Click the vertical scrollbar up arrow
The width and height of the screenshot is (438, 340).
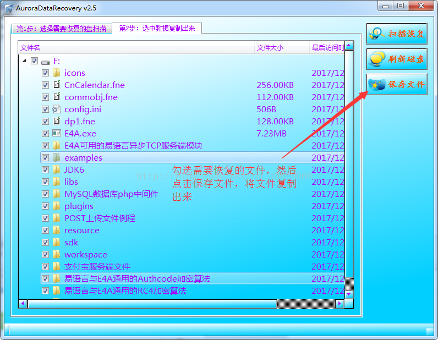[349, 46]
